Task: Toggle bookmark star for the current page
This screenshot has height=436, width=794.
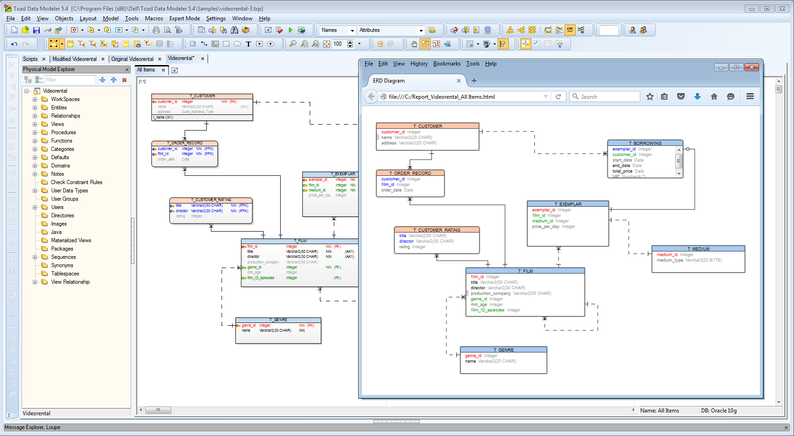Action: pos(650,96)
